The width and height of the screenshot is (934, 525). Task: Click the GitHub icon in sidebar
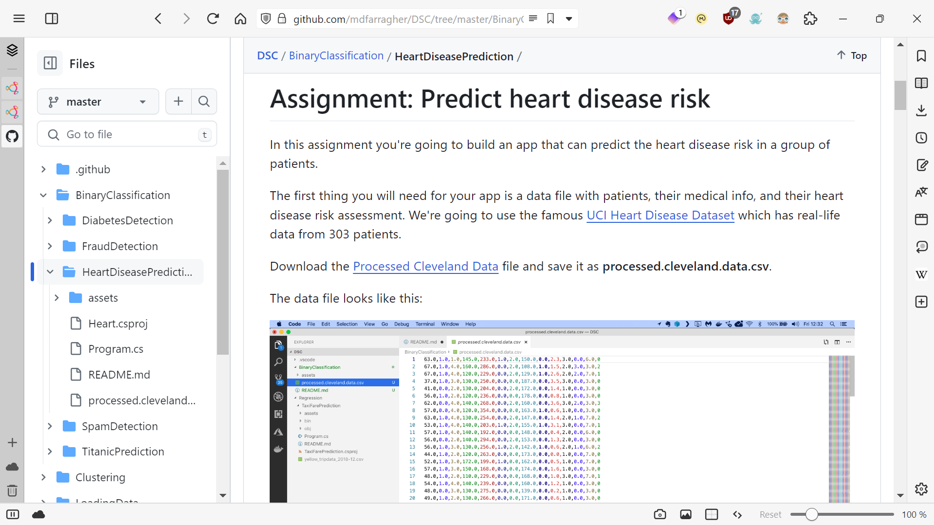[x=12, y=136]
